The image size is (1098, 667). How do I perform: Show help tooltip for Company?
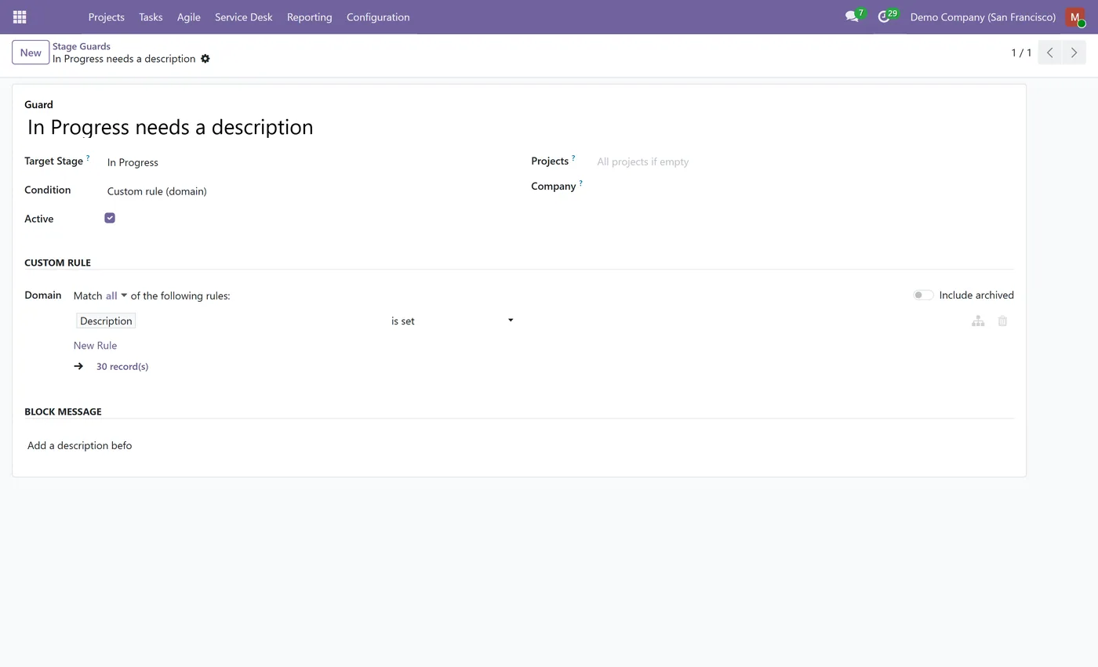580,183
